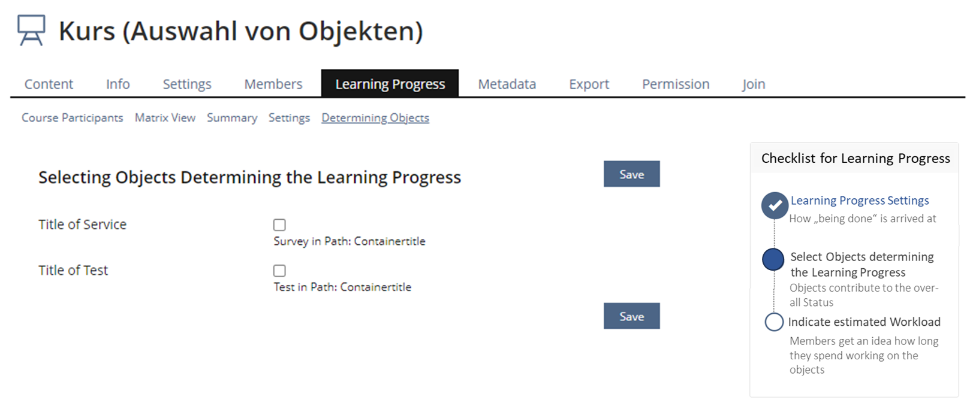Click the Determining Objects sub-tab link

[x=375, y=118]
